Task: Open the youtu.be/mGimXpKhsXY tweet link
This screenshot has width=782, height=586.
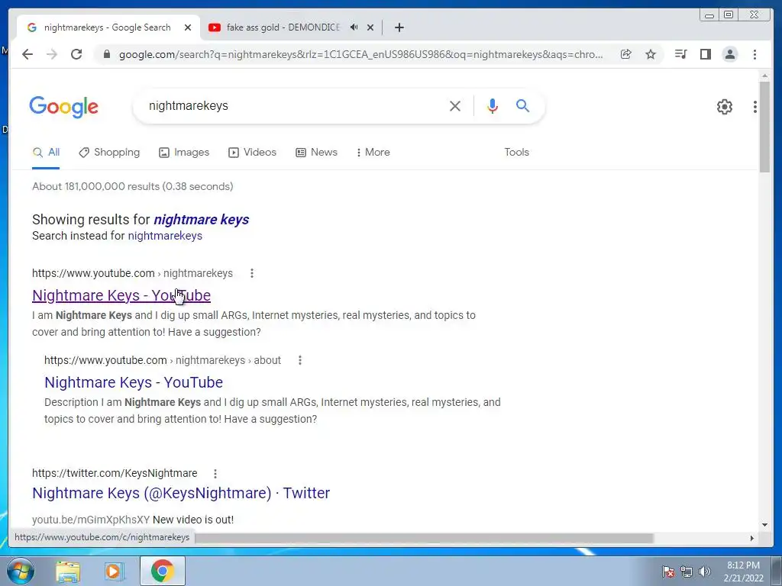Action: (91, 520)
